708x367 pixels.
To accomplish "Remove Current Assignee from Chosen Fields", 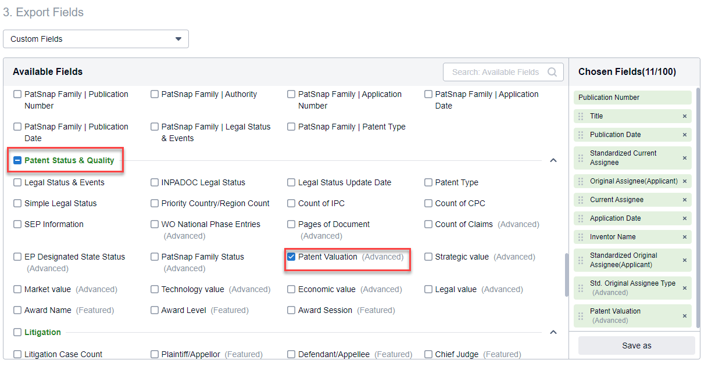I will pyautogui.click(x=685, y=199).
